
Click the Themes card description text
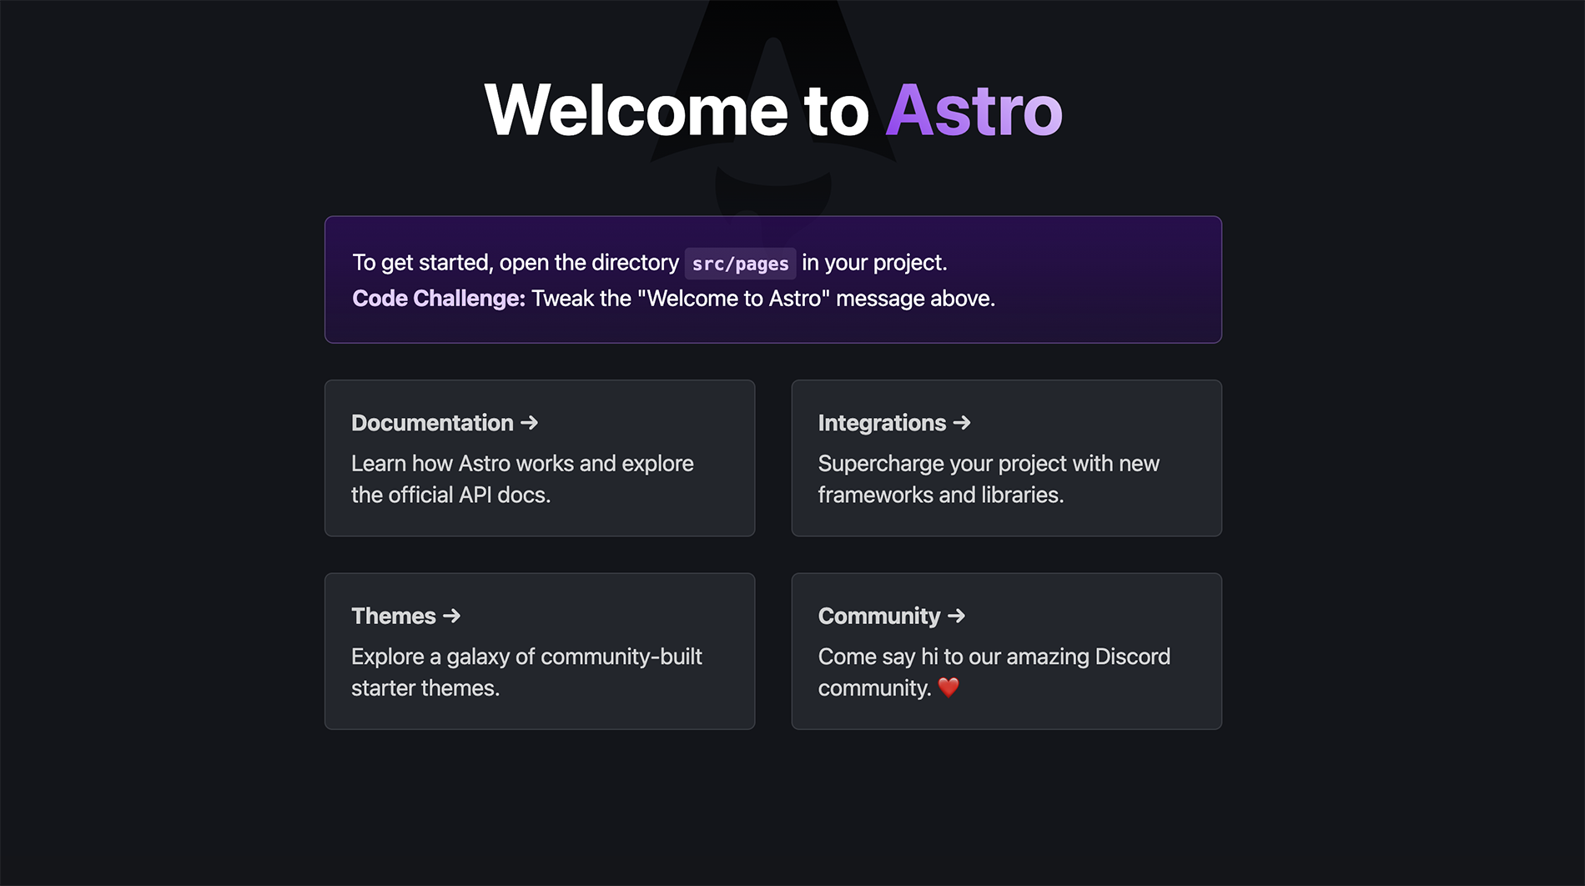[x=526, y=672]
